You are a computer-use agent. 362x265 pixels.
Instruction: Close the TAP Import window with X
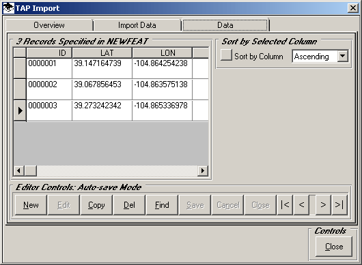353,8
